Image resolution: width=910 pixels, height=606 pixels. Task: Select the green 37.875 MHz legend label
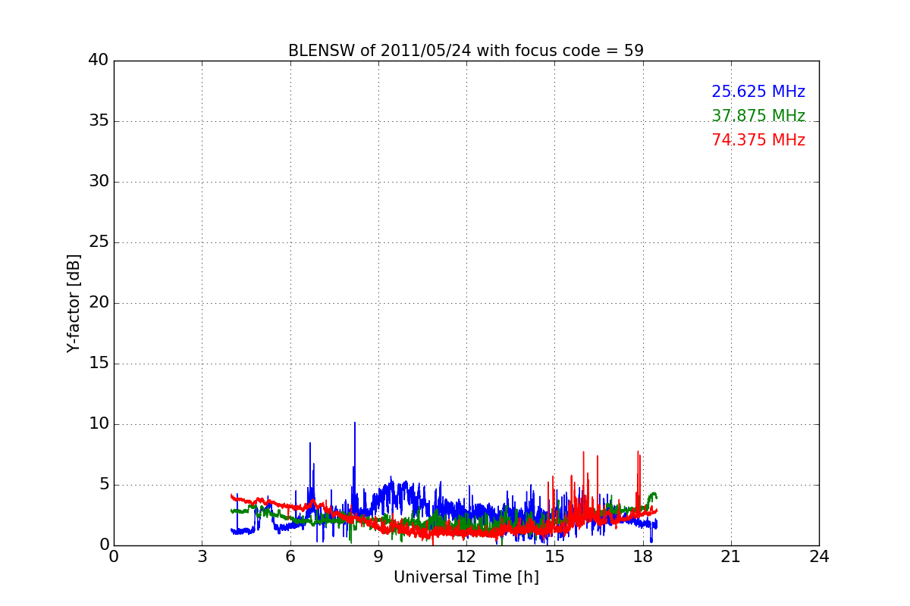click(758, 116)
